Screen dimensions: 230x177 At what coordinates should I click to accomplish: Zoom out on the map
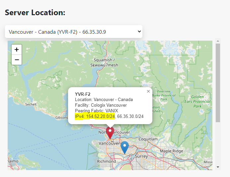tap(17, 60)
